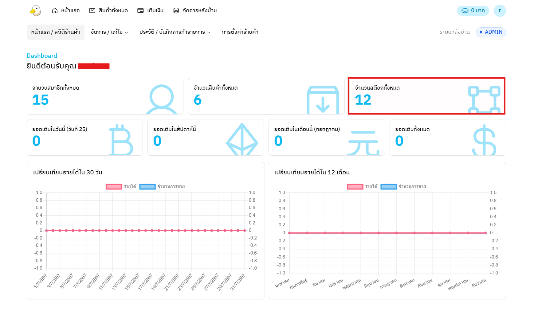Click the home icon beside หน้าแรก

[x=55, y=10]
